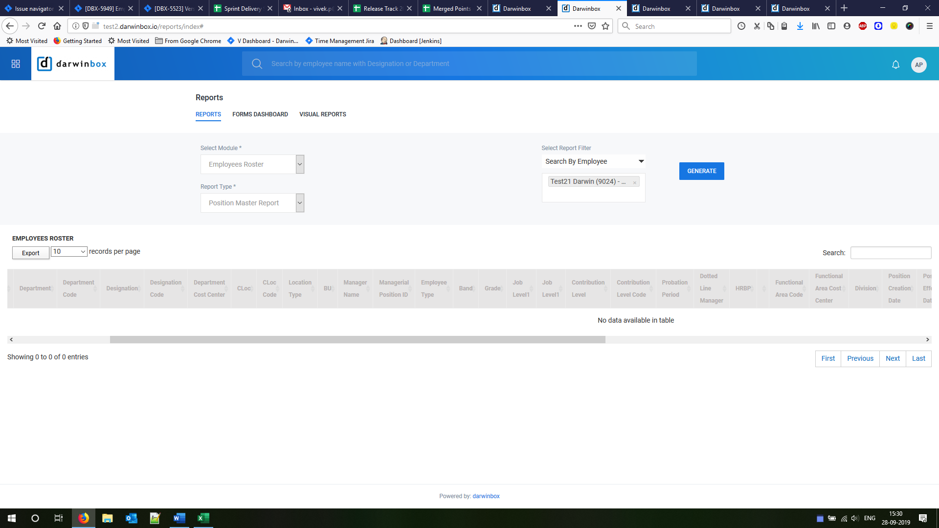Viewport: 939px width, 528px height.
Task: Click the Export button
Action: click(30, 253)
